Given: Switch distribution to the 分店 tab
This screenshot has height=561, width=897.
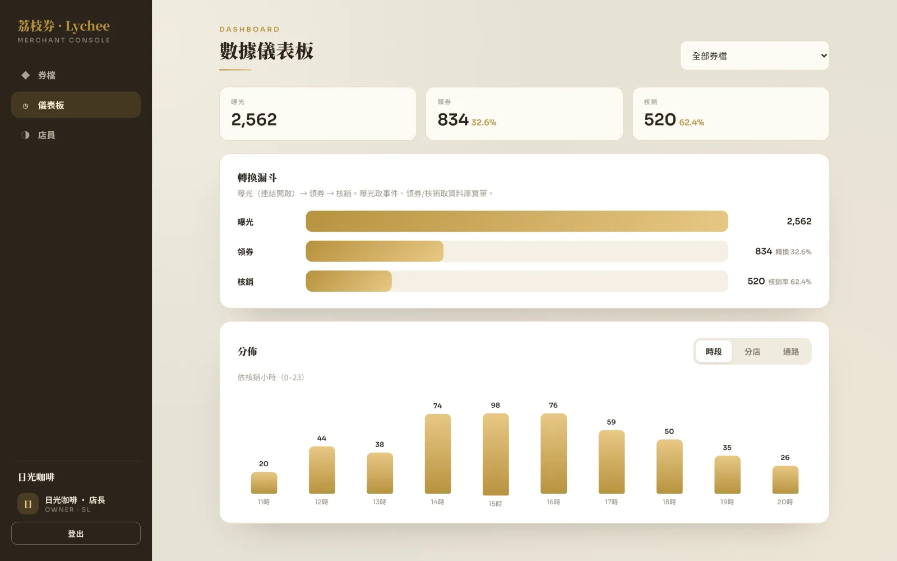Looking at the screenshot, I should coord(752,352).
